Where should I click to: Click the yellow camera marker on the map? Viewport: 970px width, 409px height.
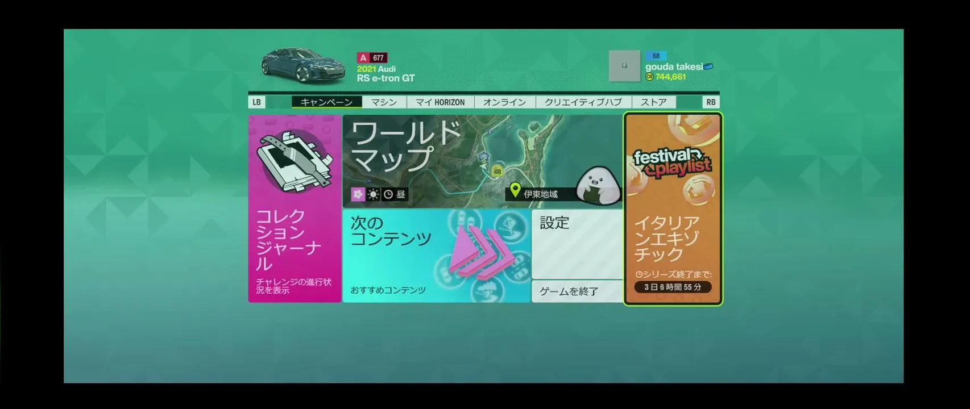click(x=498, y=170)
